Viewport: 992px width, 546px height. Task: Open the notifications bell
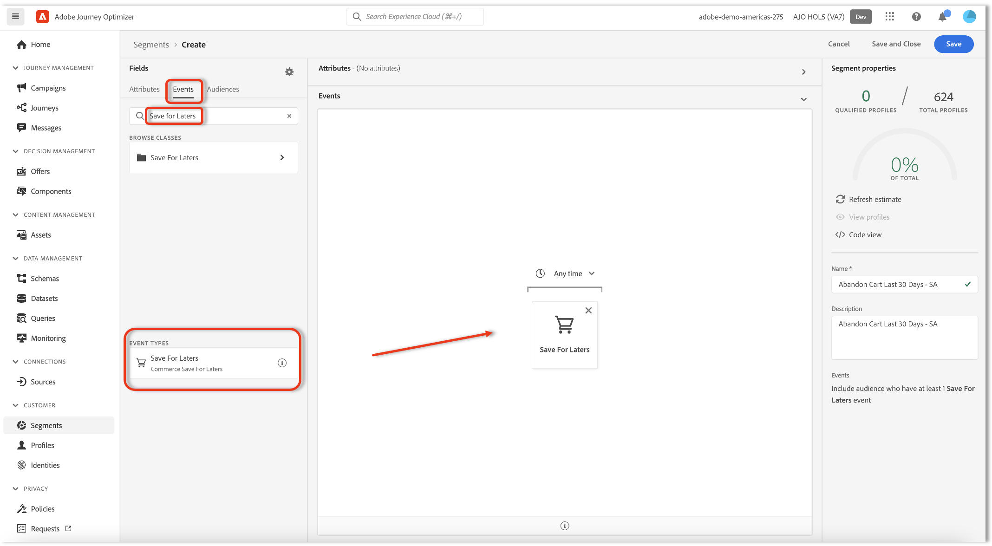pyautogui.click(x=942, y=17)
